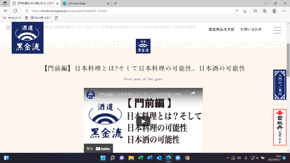Watch the video on YouTube
Image resolution: width=290 pixels, height=163 pixels.
(98, 149)
